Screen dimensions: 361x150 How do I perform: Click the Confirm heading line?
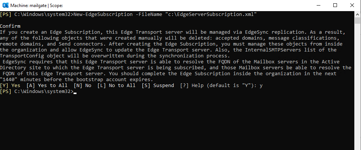[10, 26]
